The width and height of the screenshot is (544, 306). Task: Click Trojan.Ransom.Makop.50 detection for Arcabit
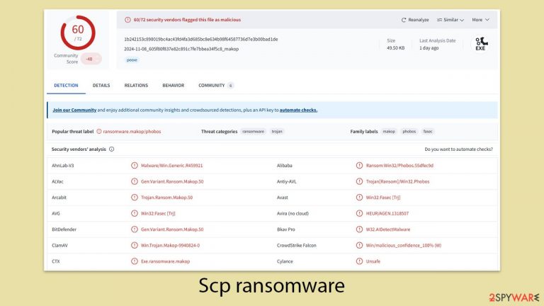166,198
